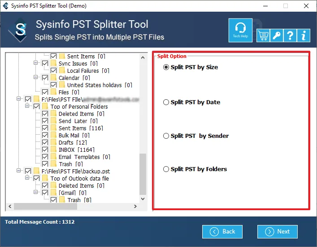This screenshot has width=317, height=247.
Task: Collapse the backup.pst file node
Action: 18,171
